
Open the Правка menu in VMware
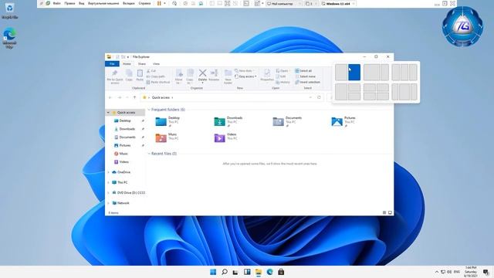69,3
